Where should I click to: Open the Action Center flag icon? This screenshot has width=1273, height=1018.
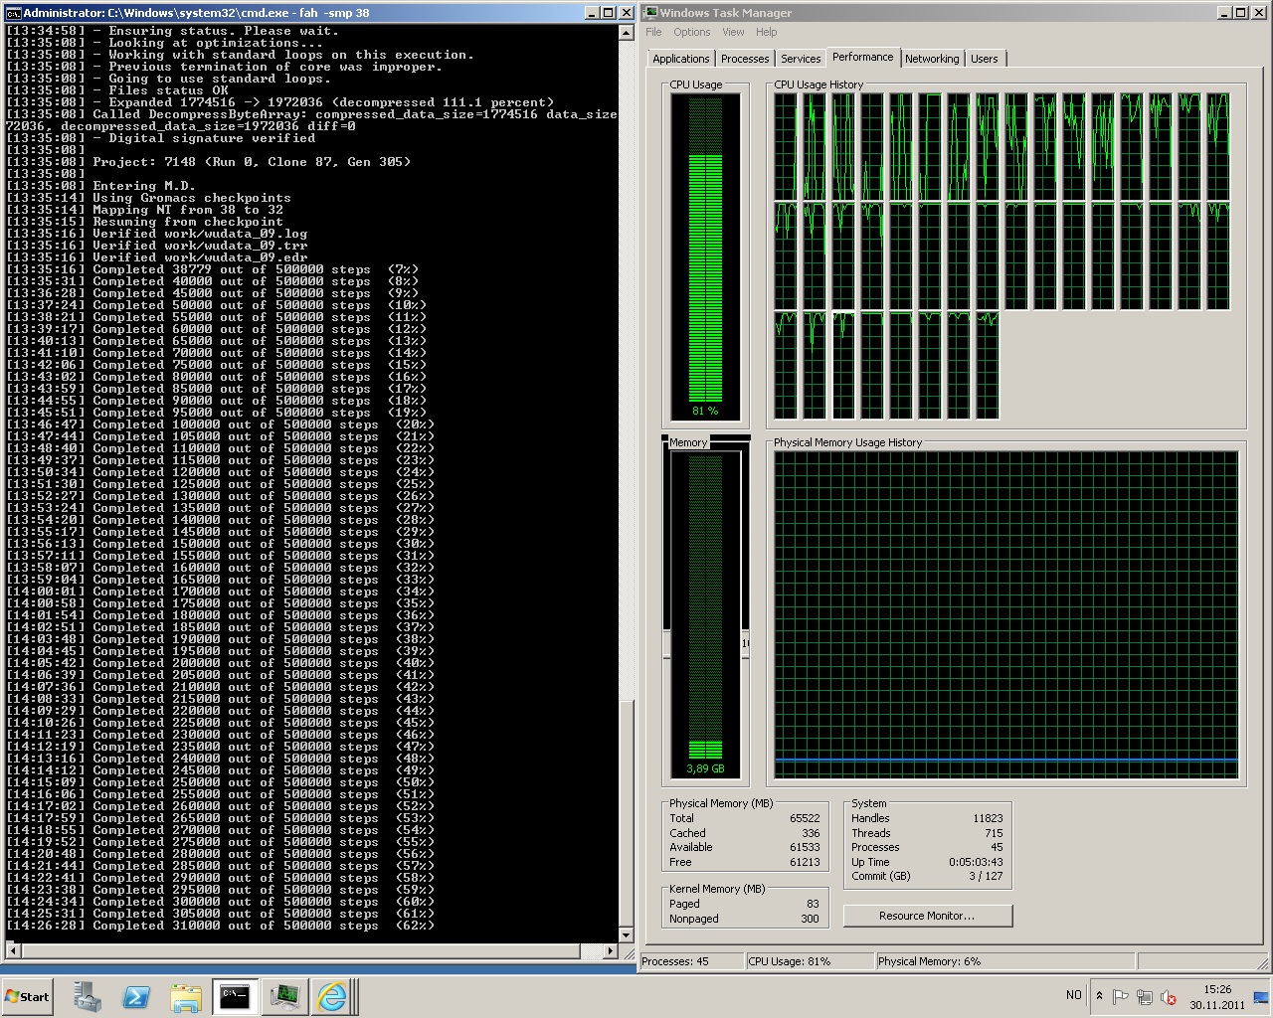click(1120, 996)
